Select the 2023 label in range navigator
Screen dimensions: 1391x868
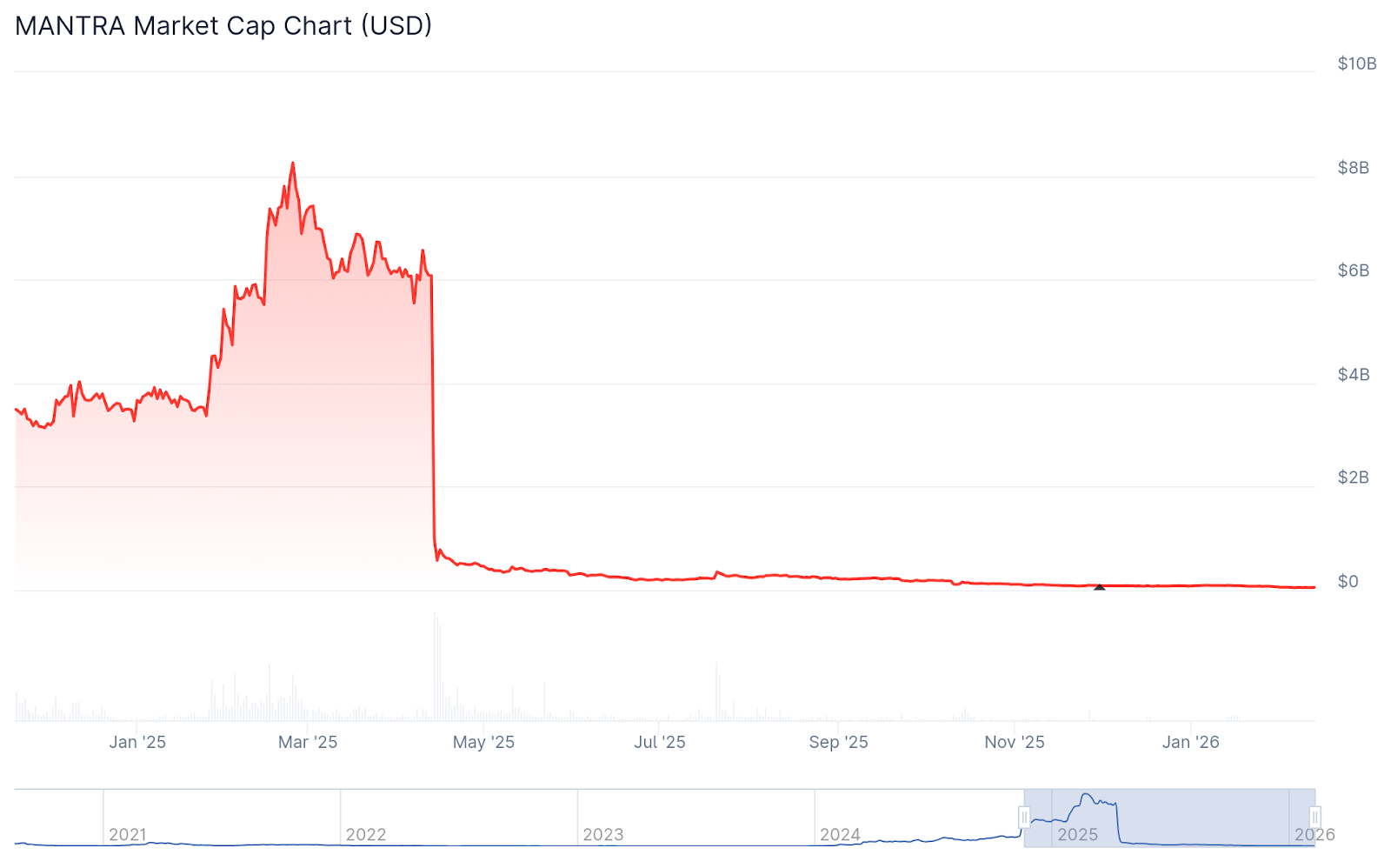[602, 835]
